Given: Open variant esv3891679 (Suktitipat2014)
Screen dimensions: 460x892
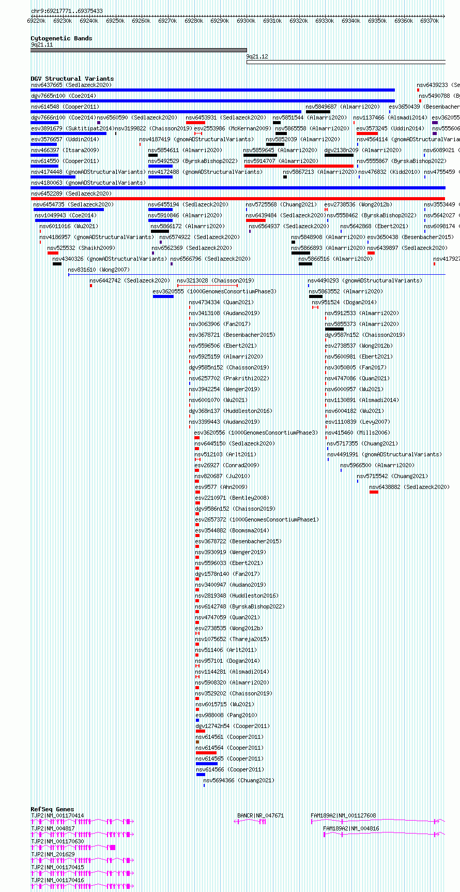Looking at the screenshot, I should (x=72, y=128).
